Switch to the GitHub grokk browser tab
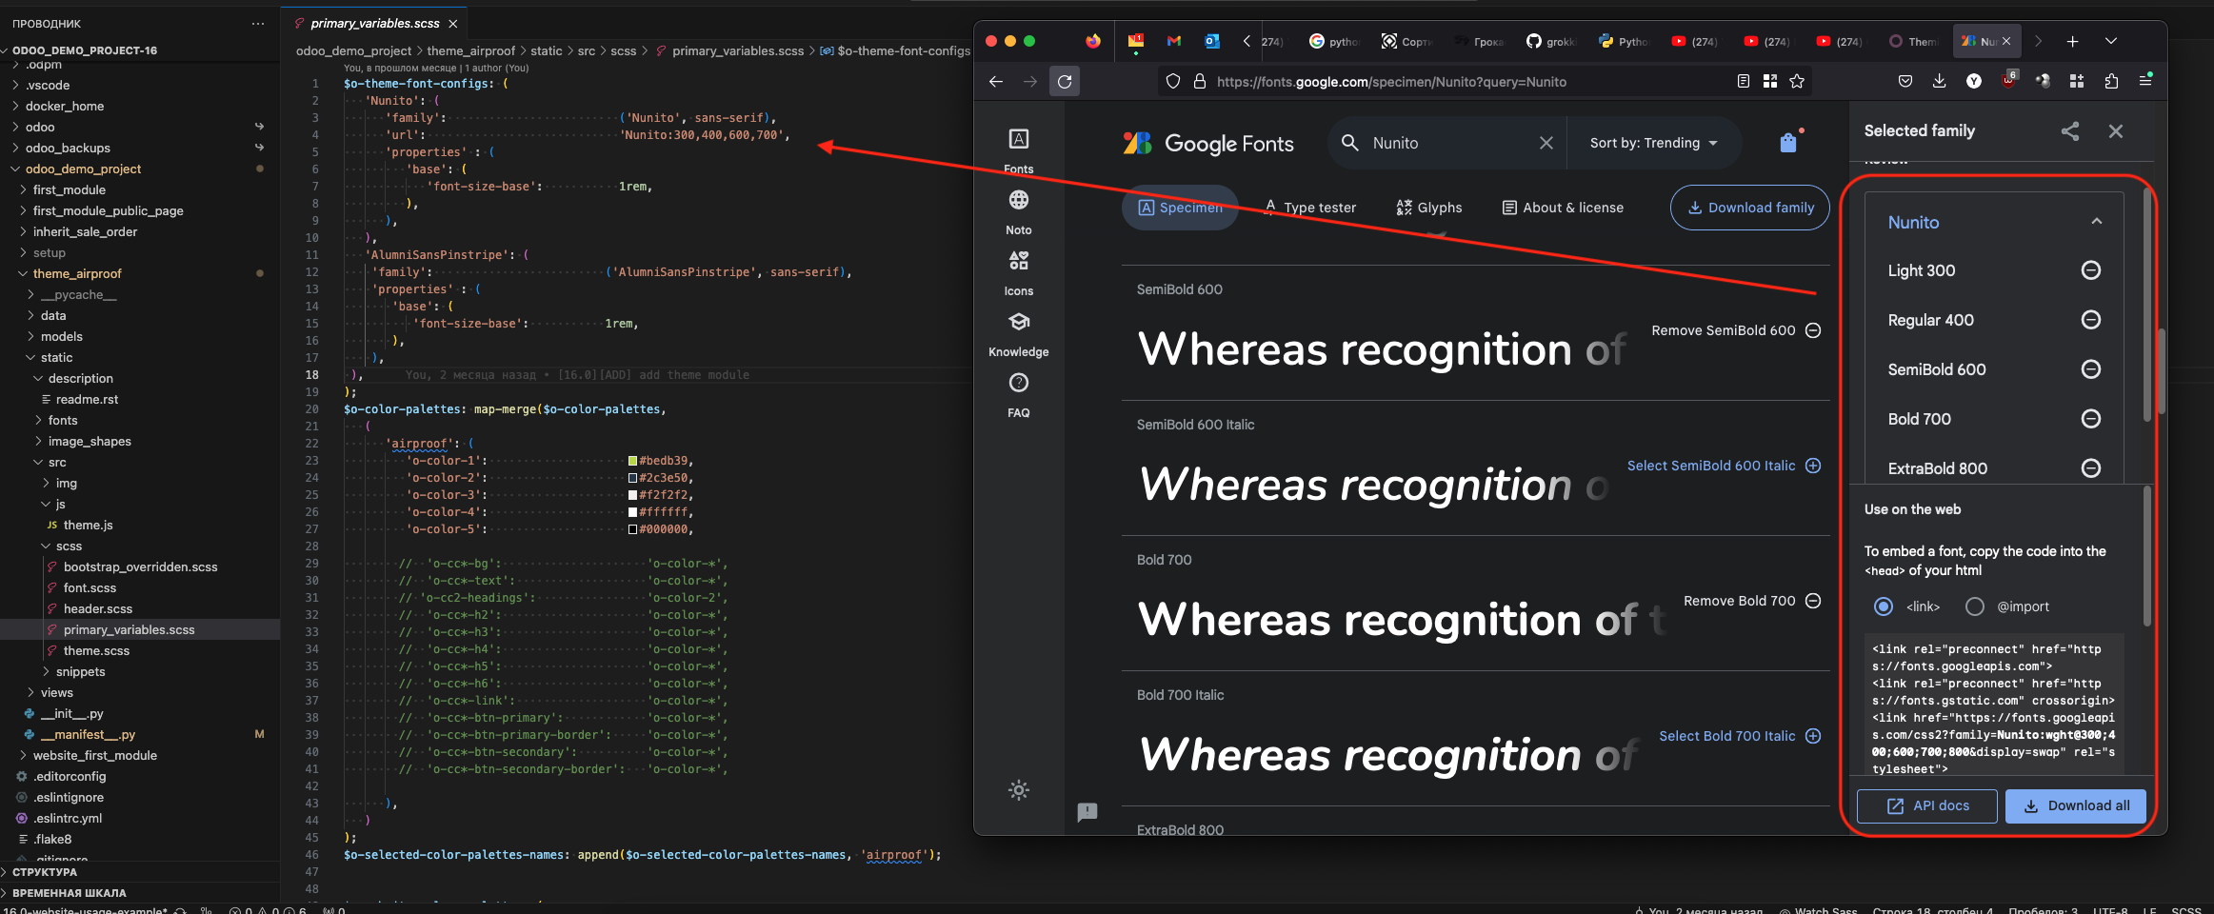The width and height of the screenshot is (2214, 914). pyautogui.click(x=1550, y=41)
